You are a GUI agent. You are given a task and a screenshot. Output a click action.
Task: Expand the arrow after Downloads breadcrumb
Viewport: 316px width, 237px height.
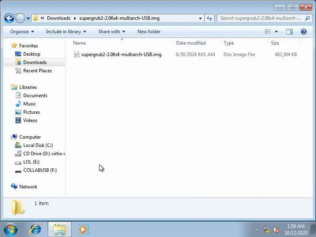click(75, 18)
